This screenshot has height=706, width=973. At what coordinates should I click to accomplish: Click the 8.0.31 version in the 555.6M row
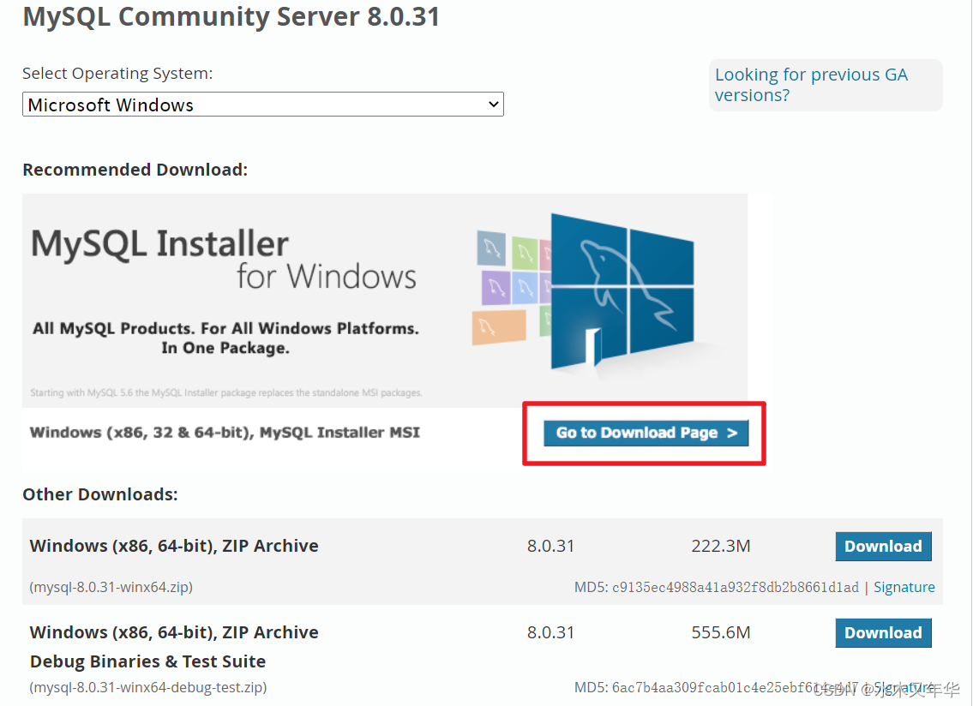[551, 633]
